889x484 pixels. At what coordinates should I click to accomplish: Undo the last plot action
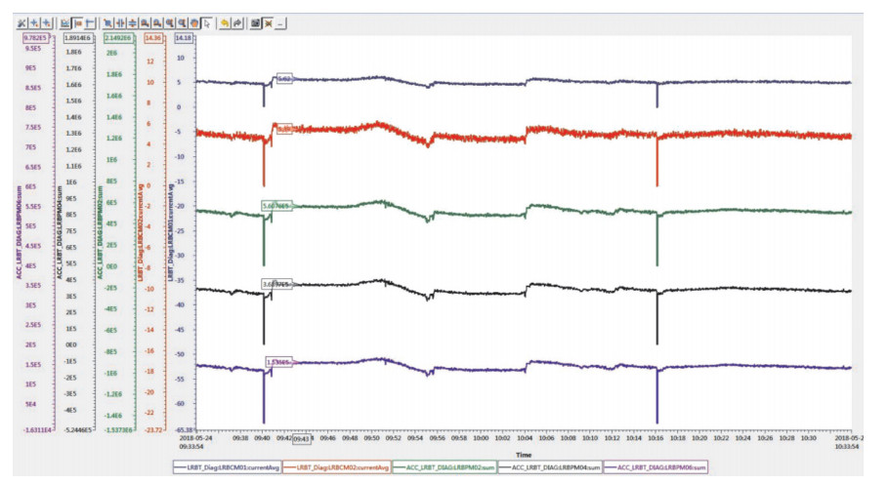tap(224, 21)
